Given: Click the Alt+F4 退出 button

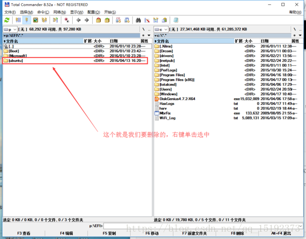Looking at the screenshot, I should (x=281, y=233).
